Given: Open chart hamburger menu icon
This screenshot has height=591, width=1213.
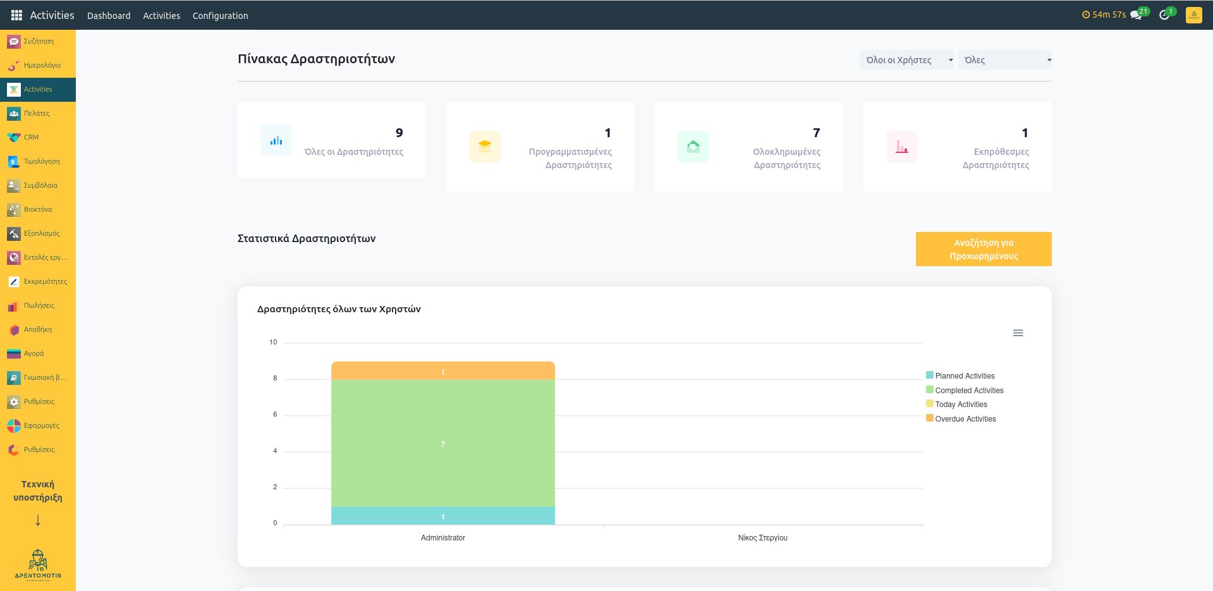Looking at the screenshot, I should (1018, 333).
